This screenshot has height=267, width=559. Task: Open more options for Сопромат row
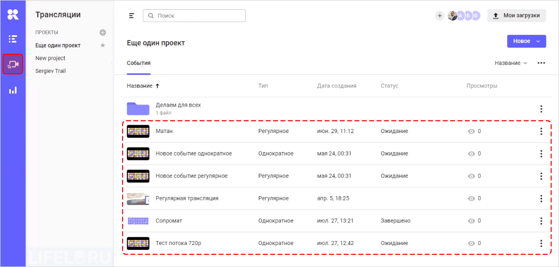(541, 221)
